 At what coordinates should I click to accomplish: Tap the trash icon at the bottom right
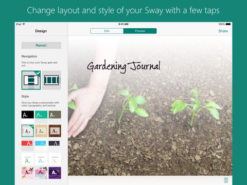226,180
